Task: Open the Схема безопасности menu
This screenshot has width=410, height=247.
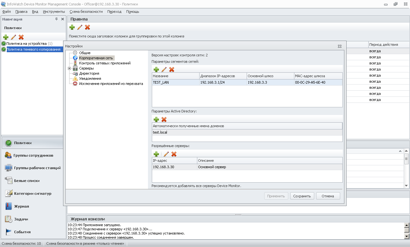Action: point(86,12)
